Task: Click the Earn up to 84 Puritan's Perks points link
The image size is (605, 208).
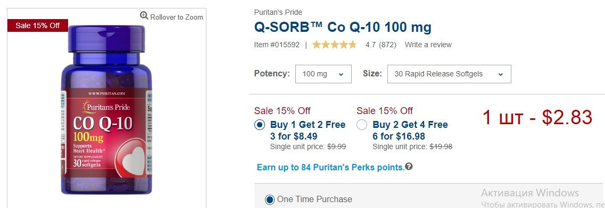Action: tap(330, 167)
